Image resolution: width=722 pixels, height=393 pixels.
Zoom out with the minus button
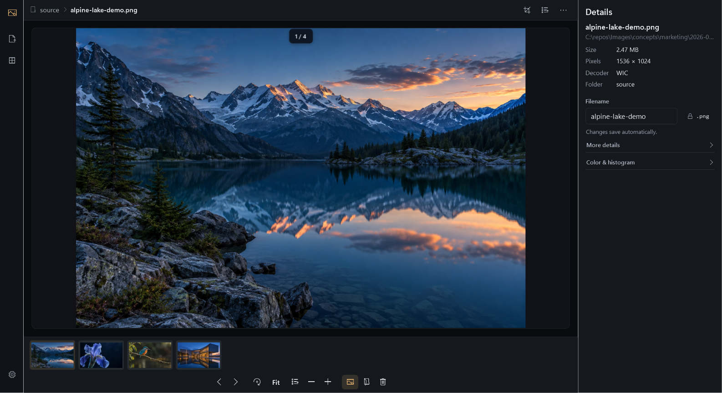[311, 382]
